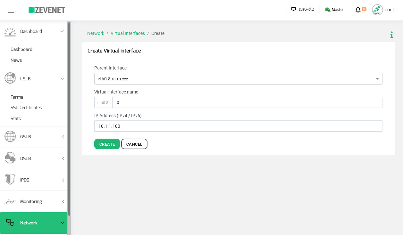Click the root username label
This screenshot has width=403, height=235.
[x=390, y=10]
